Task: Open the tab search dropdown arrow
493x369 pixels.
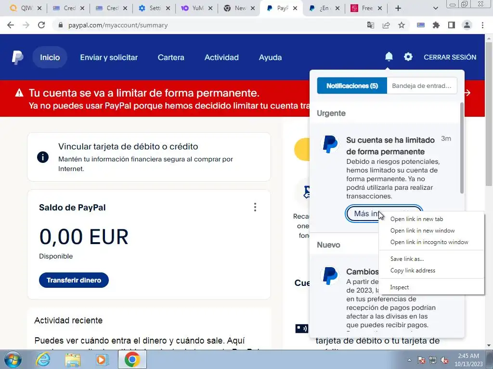Action: (435, 8)
